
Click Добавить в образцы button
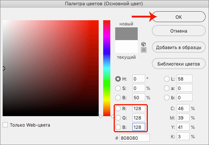[x=179, y=48]
